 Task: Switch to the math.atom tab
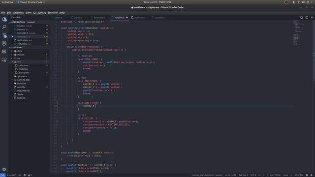pyautogui.click(x=139, y=18)
